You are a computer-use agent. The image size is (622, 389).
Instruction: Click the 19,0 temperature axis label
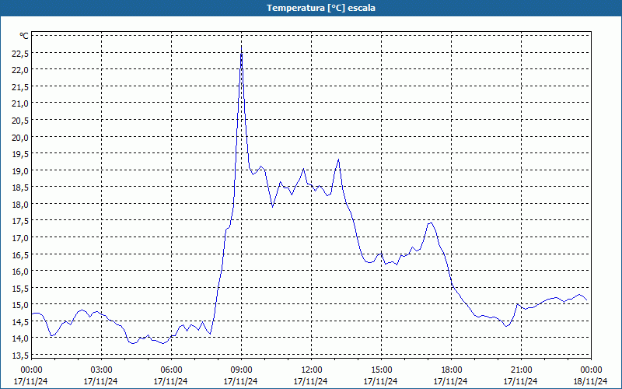20,170
